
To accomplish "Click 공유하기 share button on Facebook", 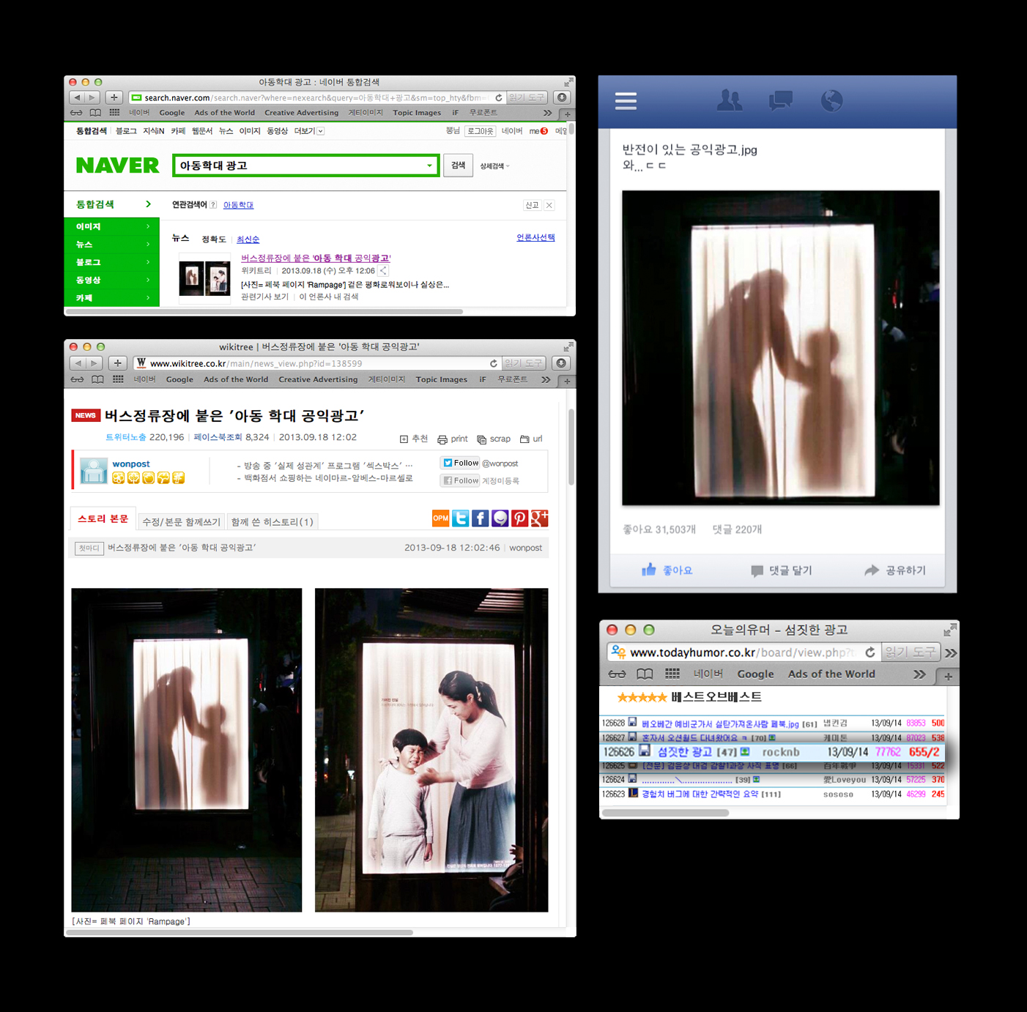I will [x=894, y=570].
